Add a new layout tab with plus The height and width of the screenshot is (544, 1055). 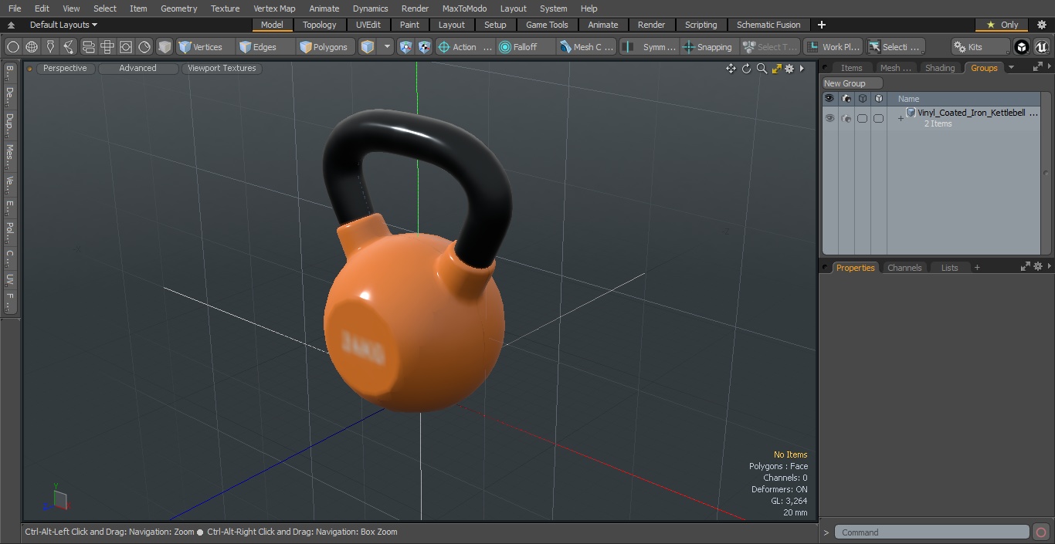coord(821,25)
